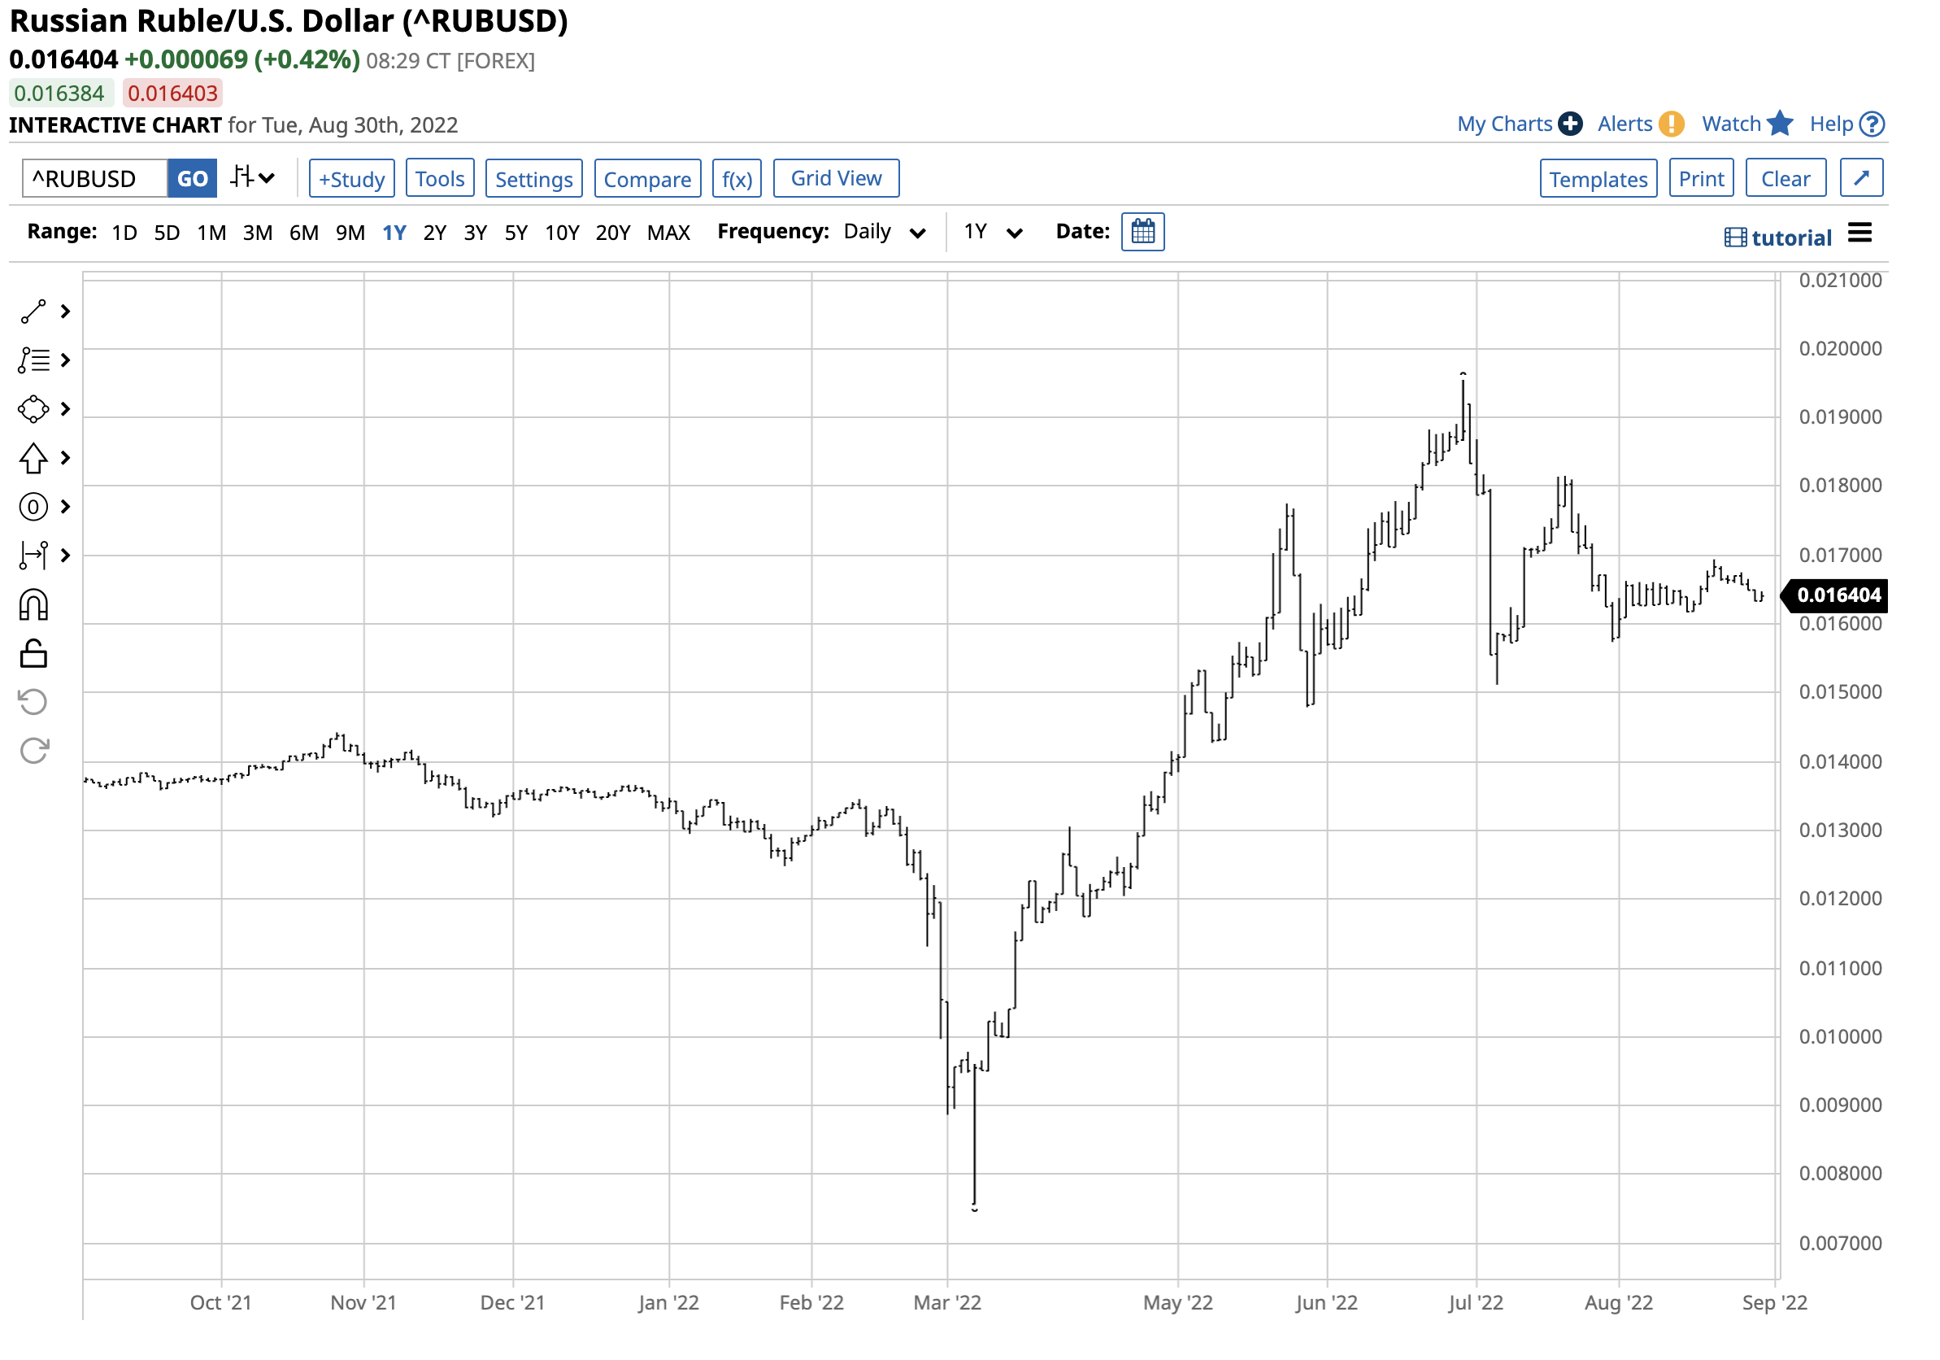The image size is (1940, 1360).
Task: Select the up arrow marker tool
Action: (x=33, y=459)
